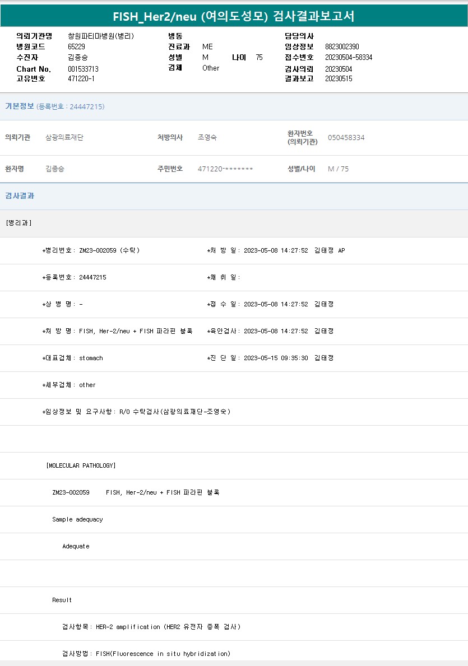Click the masked 주민번호 471220-*******
This screenshot has height=666, width=468.
pyautogui.click(x=225, y=169)
